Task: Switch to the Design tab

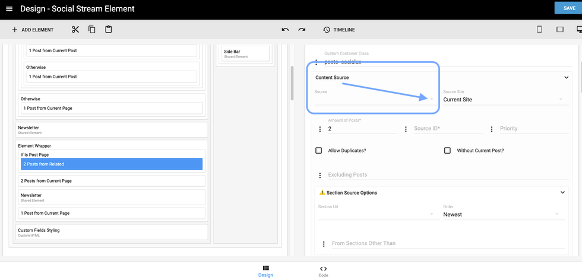Action: [265, 271]
